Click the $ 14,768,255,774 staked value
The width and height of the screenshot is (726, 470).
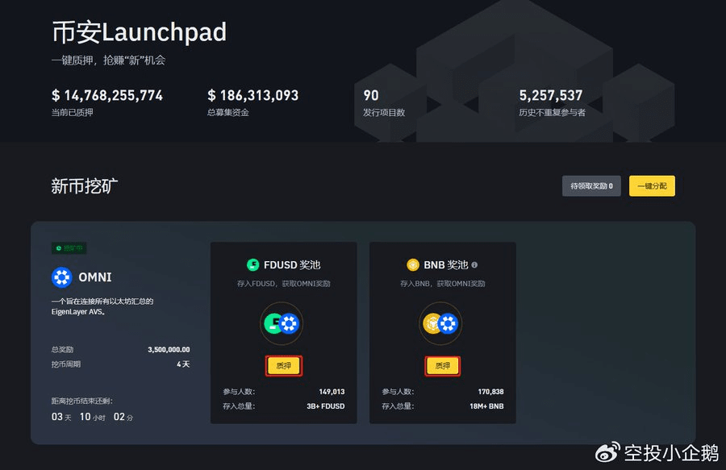(x=107, y=95)
